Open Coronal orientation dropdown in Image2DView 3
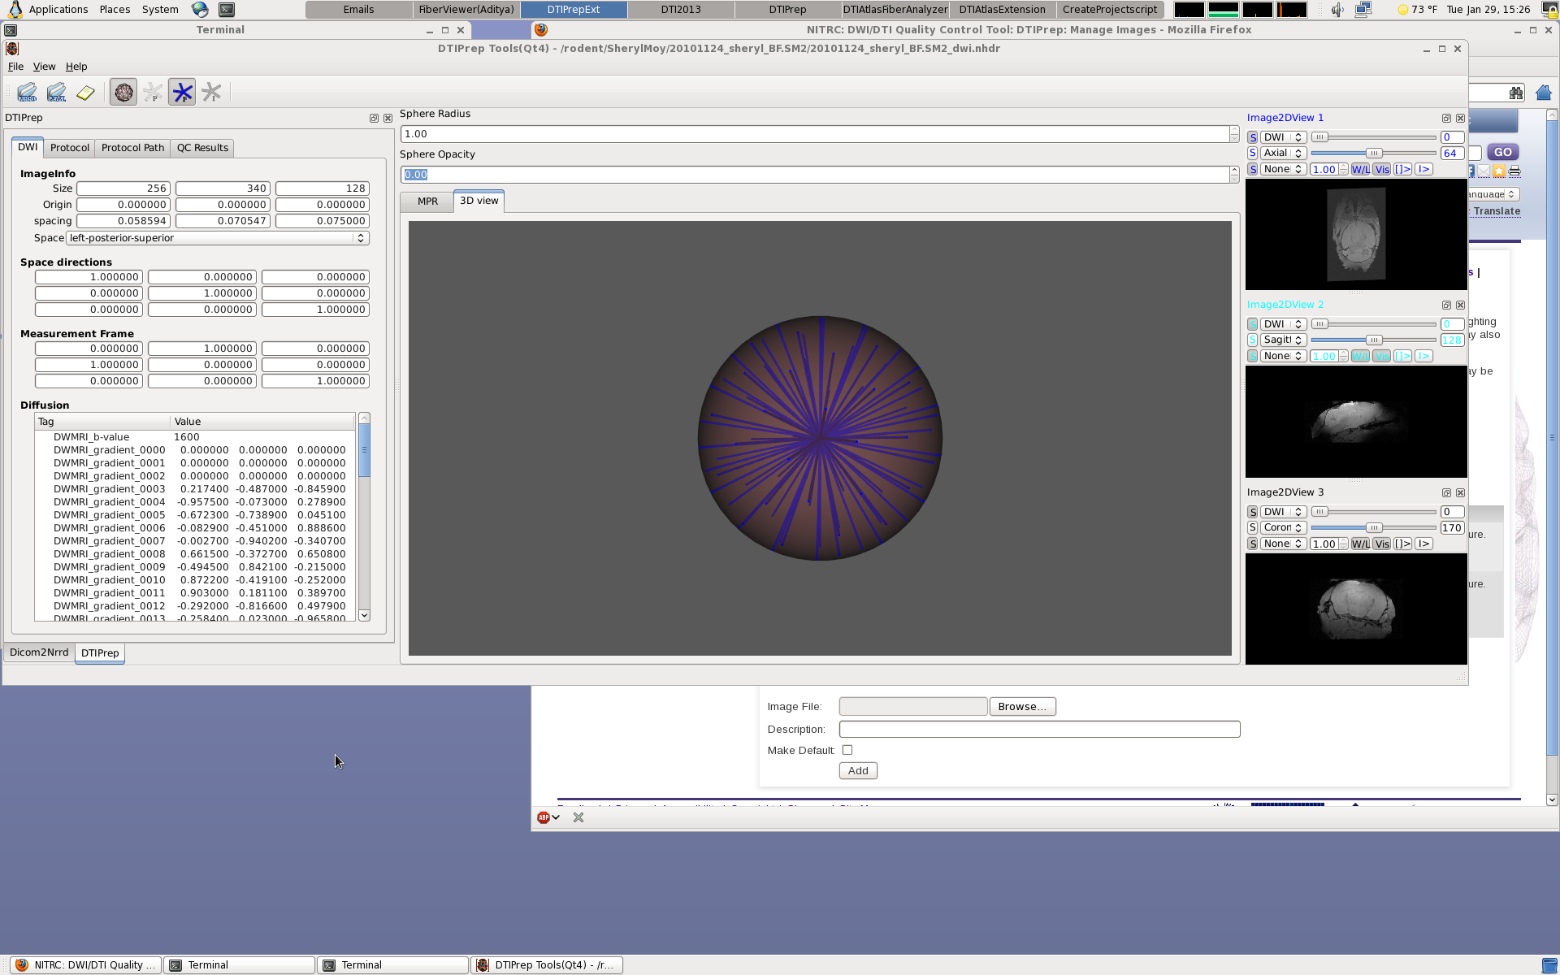1560x975 pixels. coord(1283,528)
